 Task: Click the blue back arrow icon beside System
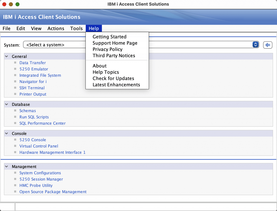tap(268, 45)
